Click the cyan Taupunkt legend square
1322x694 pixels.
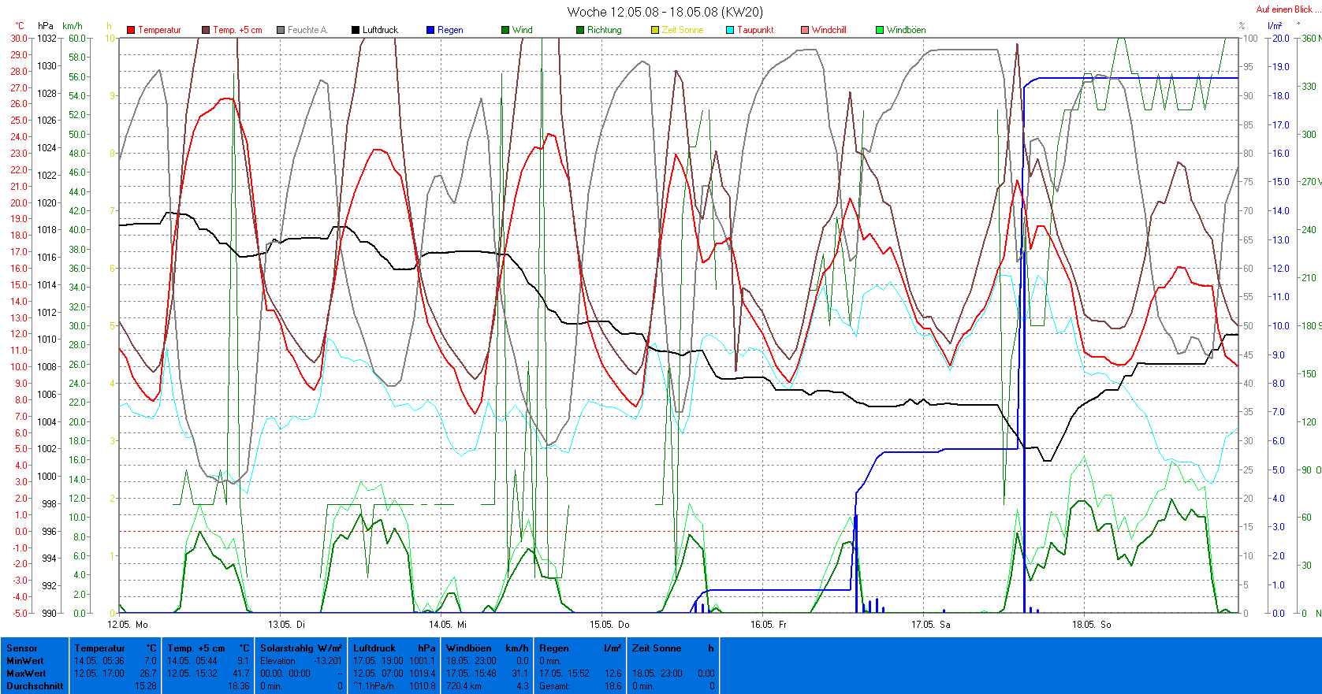click(730, 30)
